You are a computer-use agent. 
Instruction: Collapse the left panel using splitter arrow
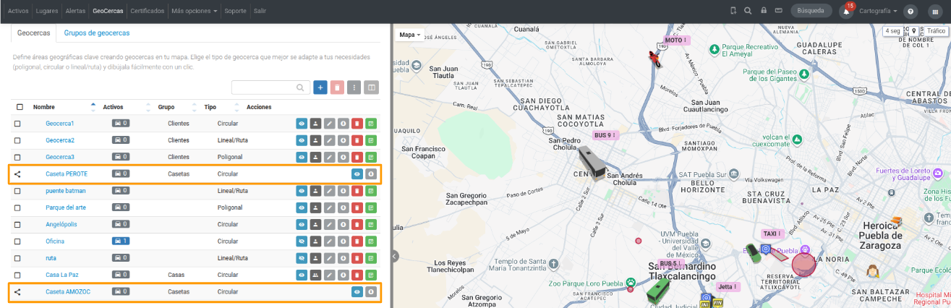coord(394,256)
